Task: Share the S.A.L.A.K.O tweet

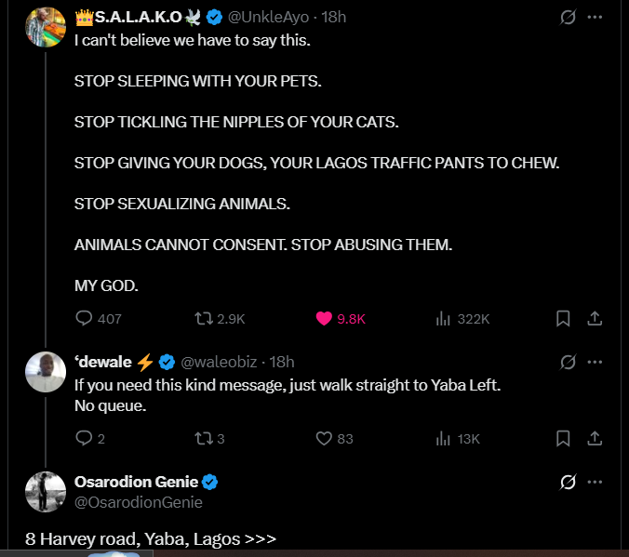Action: pyautogui.click(x=595, y=318)
